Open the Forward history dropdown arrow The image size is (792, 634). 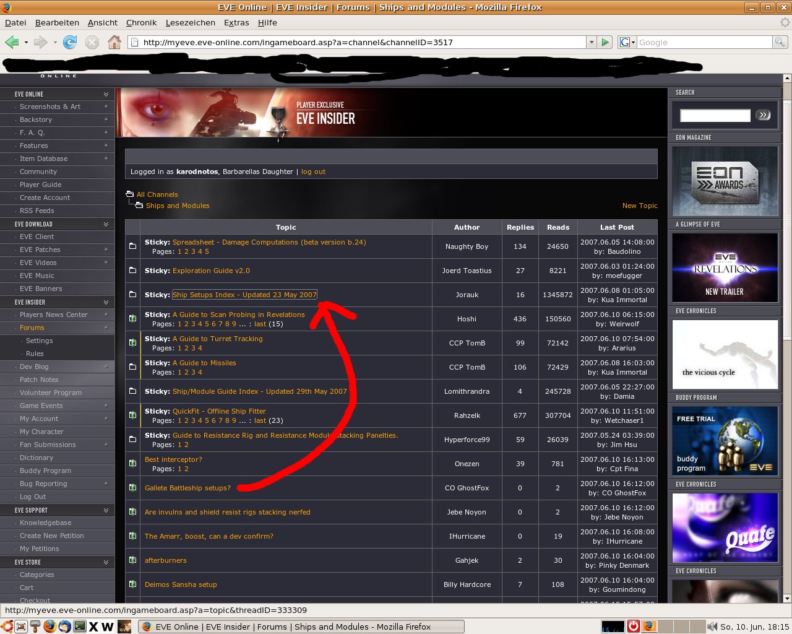pos(55,42)
